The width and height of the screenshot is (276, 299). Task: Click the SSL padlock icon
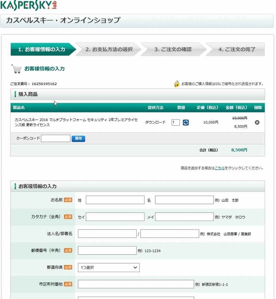click(x=177, y=84)
